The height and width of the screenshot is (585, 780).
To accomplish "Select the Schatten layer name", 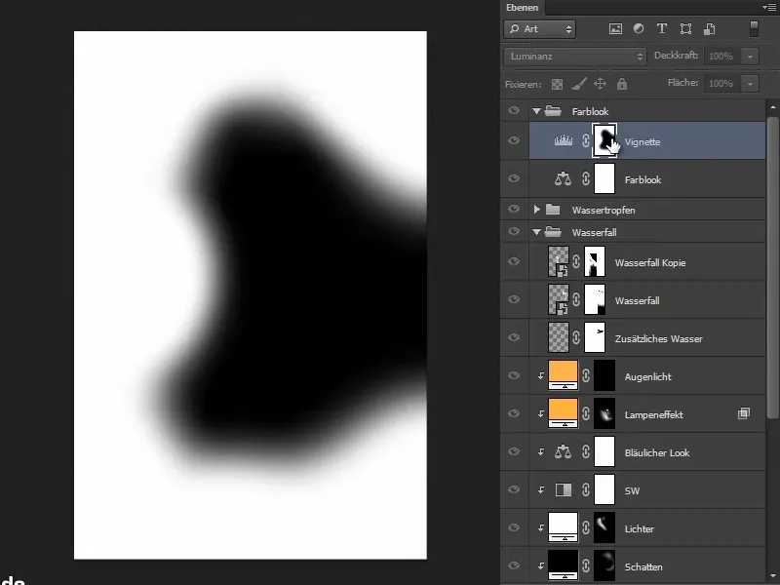I will click(643, 566).
